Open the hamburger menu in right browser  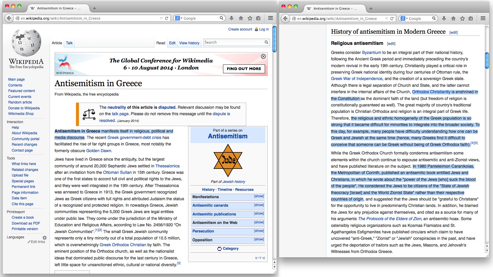(483, 18)
